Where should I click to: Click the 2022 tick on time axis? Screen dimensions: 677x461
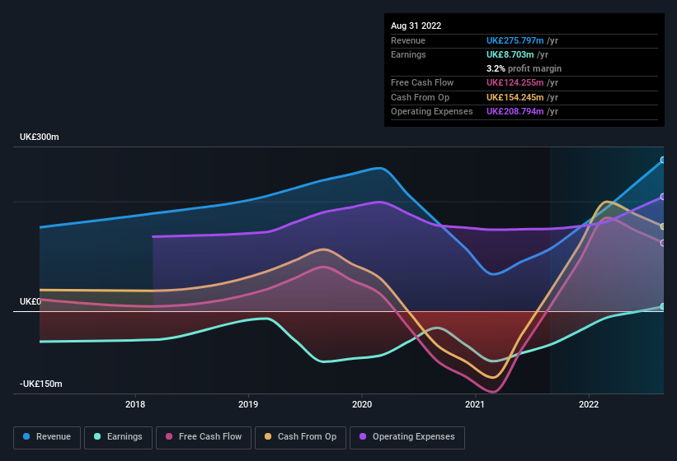(589, 404)
